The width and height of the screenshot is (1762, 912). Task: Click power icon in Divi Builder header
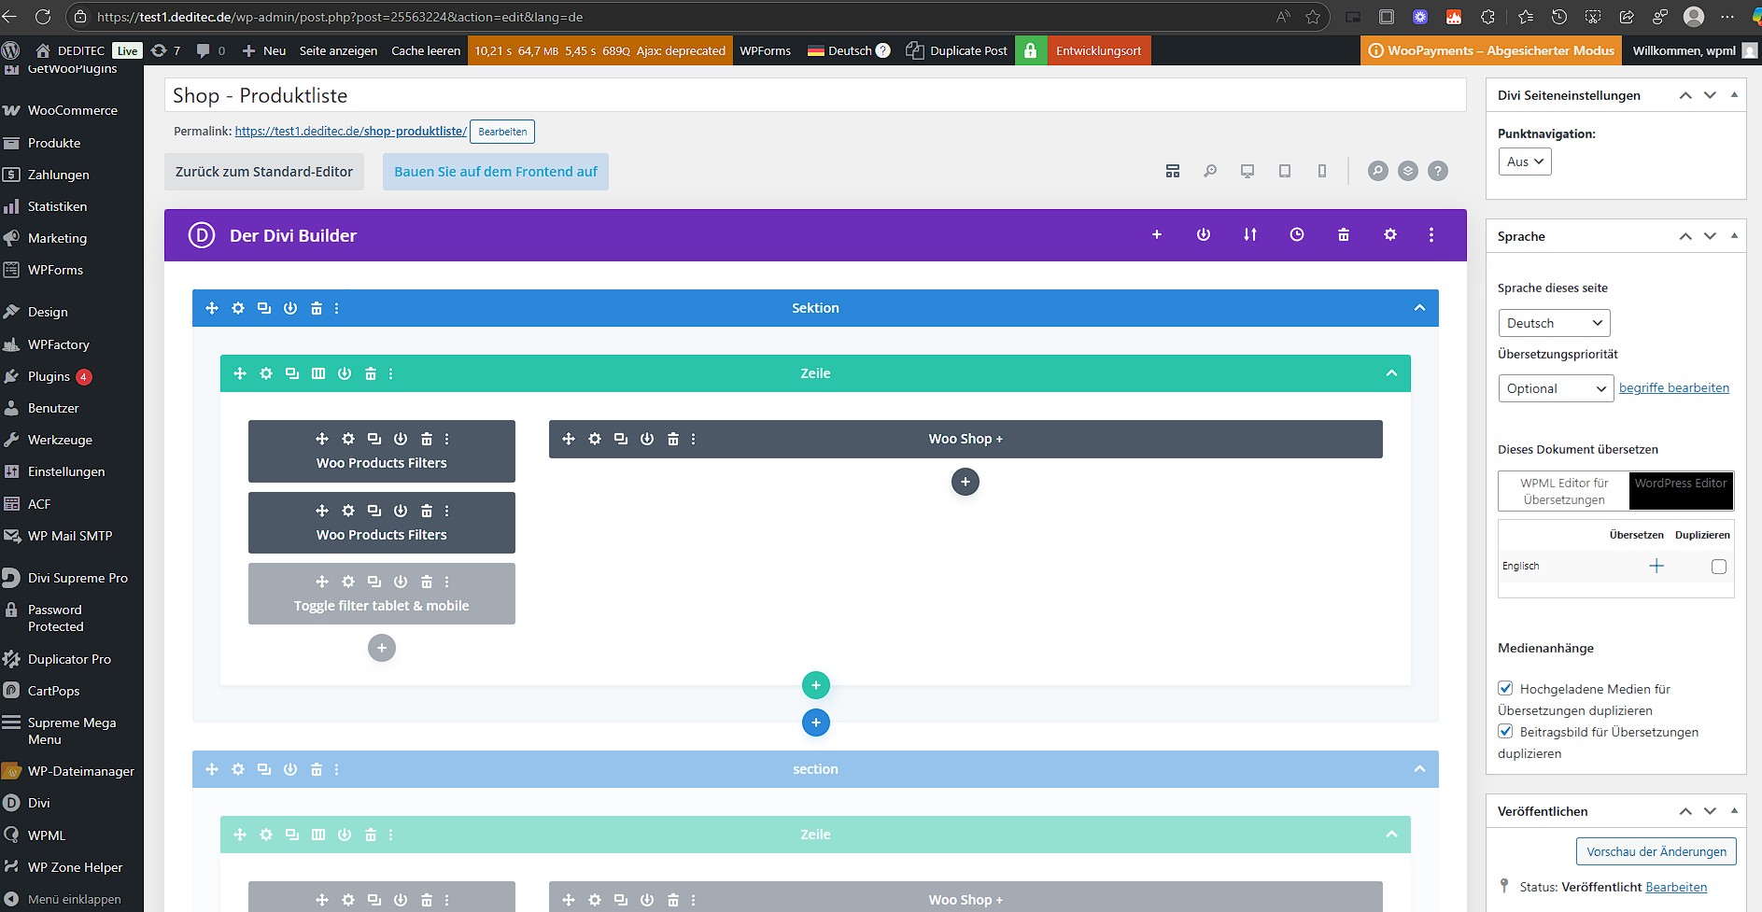click(1204, 235)
